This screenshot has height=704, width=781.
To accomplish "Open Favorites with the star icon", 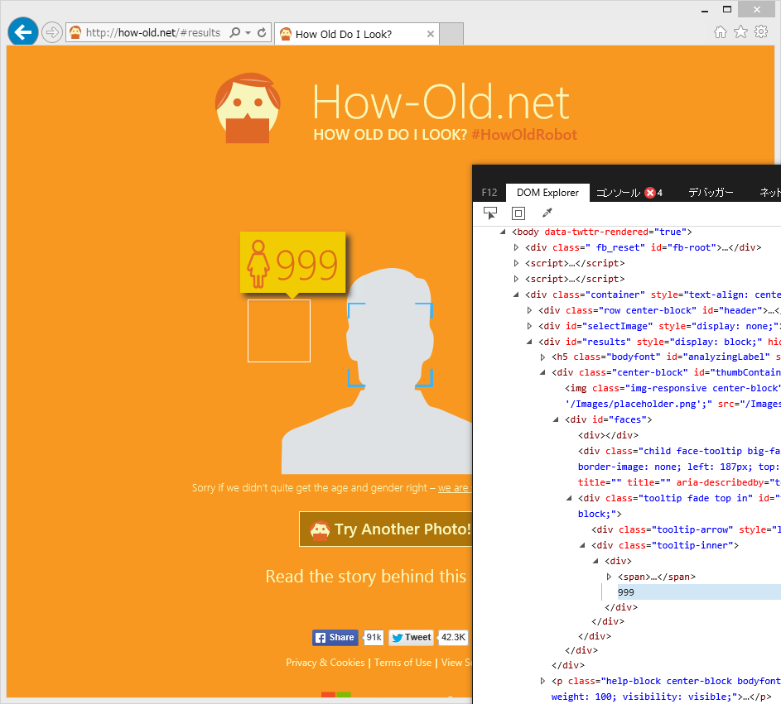I will [740, 31].
